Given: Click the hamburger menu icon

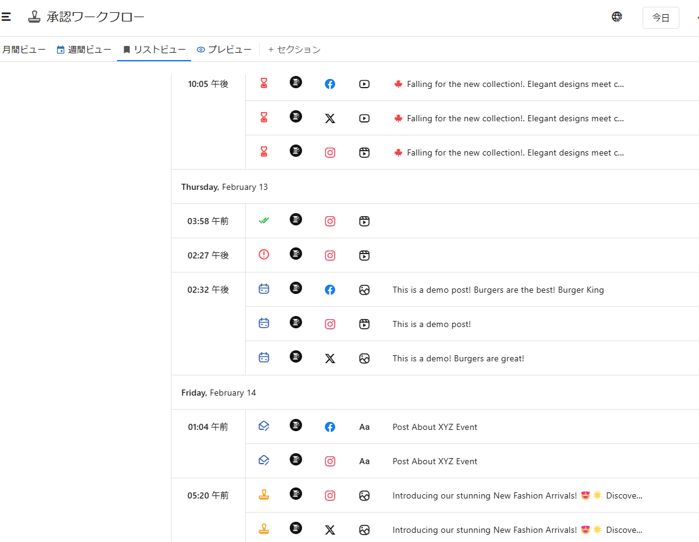Looking at the screenshot, I should pyautogui.click(x=6, y=17).
